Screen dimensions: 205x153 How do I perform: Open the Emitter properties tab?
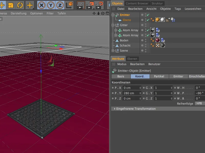(178, 76)
